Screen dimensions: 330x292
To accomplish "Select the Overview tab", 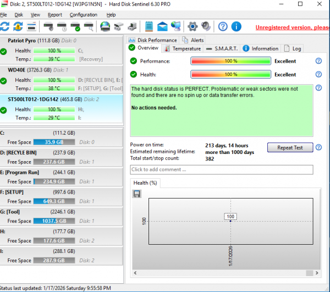I will [x=144, y=48].
